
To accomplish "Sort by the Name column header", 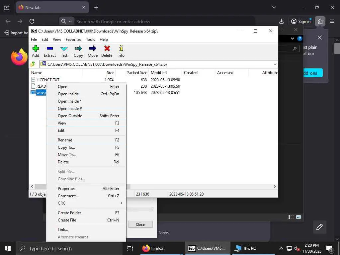I will 55,73.
